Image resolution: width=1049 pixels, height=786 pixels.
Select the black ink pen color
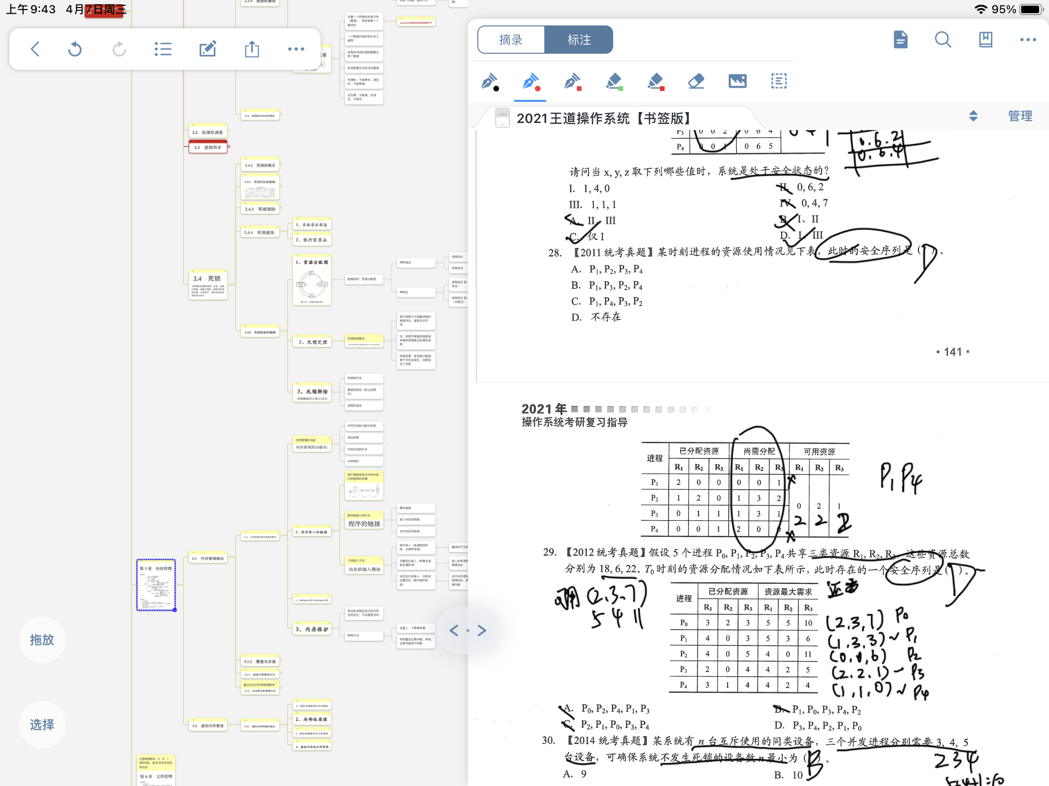pos(491,81)
